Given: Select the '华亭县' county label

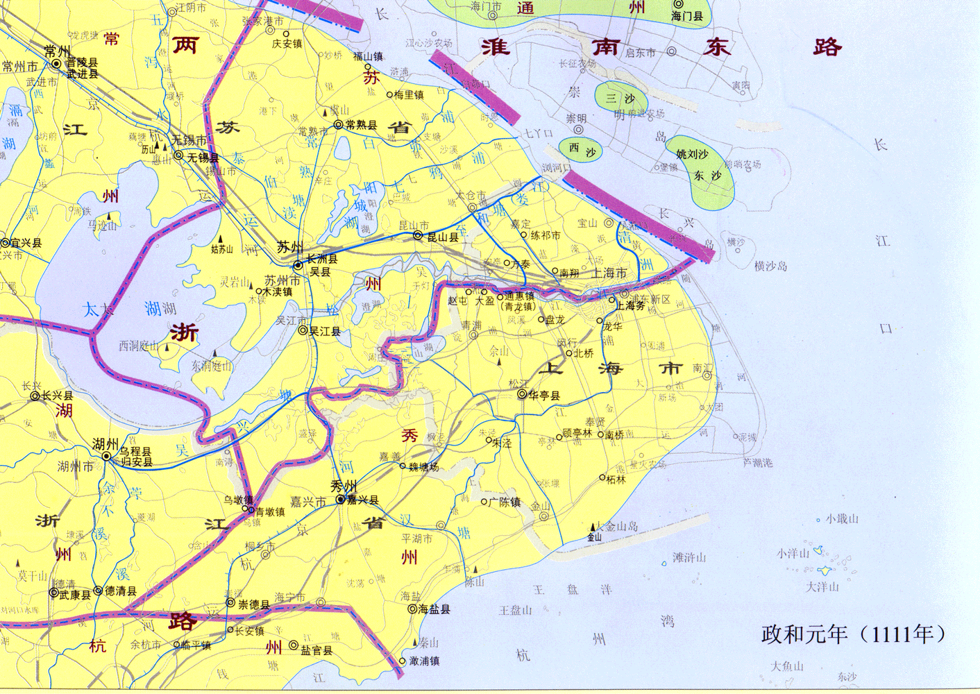Looking at the screenshot, I should [544, 396].
